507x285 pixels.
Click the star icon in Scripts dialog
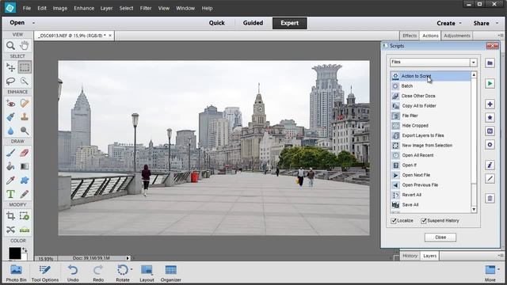click(490, 118)
